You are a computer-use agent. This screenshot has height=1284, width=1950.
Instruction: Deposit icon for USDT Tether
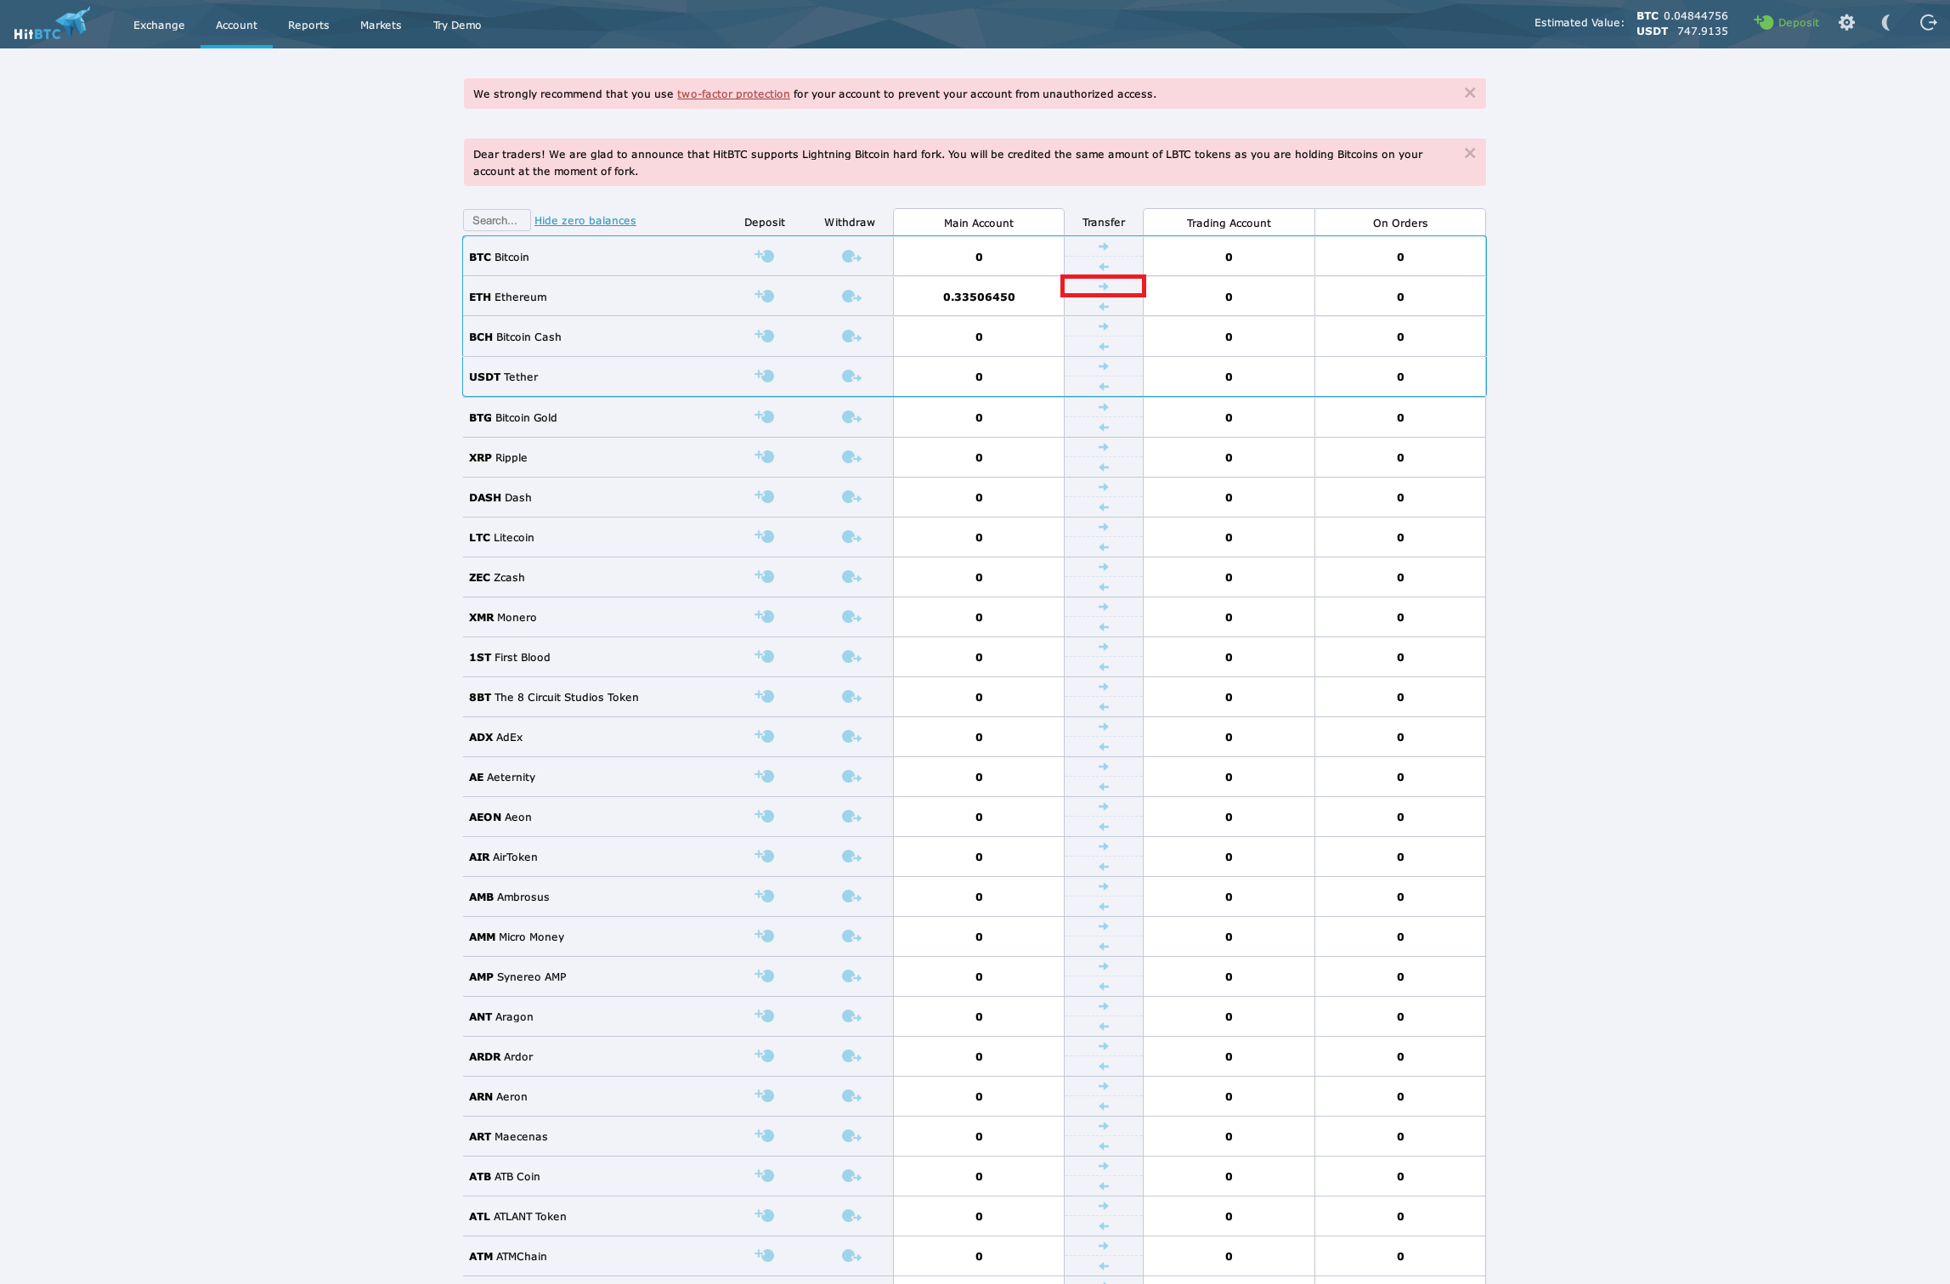765,376
